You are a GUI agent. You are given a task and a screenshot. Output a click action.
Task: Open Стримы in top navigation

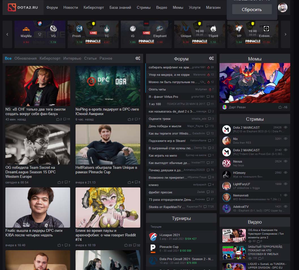click(144, 7)
